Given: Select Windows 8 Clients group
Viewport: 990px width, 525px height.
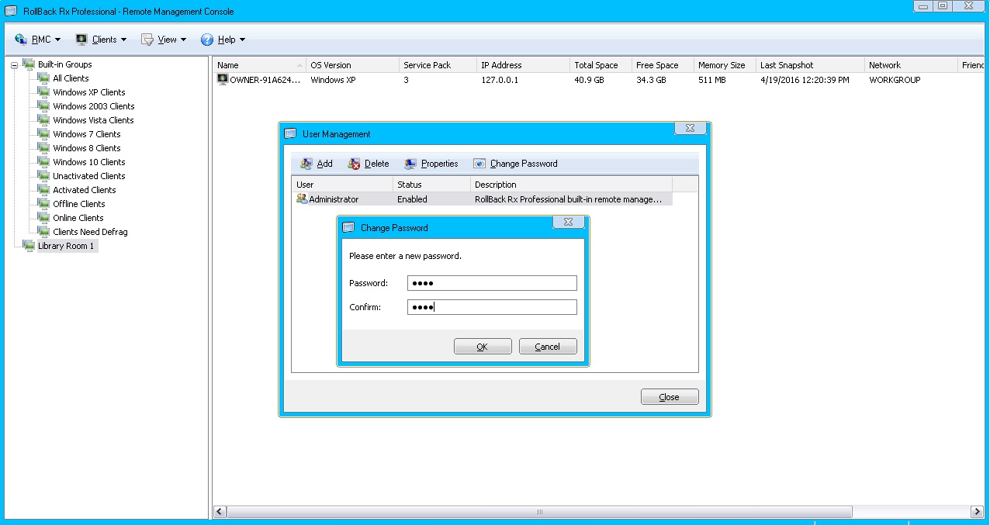Looking at the screenshot, I should point(86,148).
